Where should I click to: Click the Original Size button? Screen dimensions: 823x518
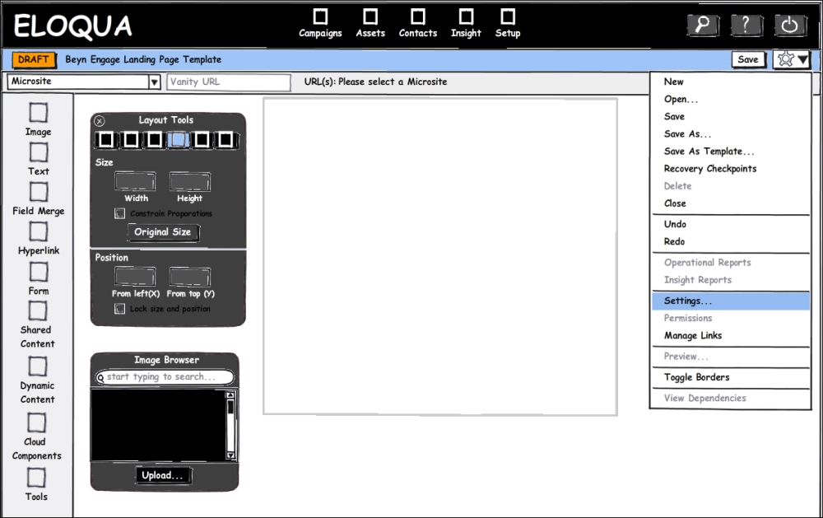click(x=163, y=232)
